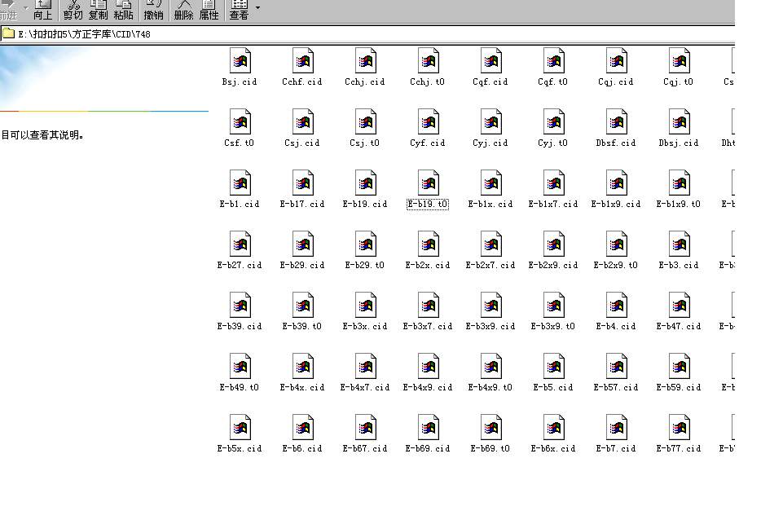Click the address bar path field
Viewport: 783px width, 511px height.
click(367, 34)
